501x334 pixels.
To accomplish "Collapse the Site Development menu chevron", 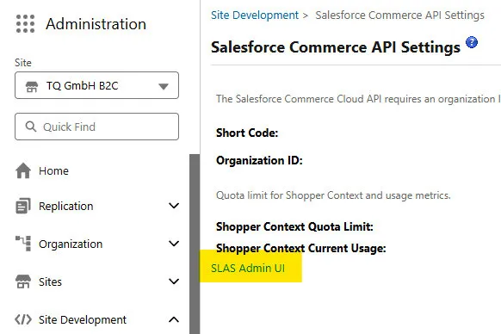I will [x=174, y=319].
